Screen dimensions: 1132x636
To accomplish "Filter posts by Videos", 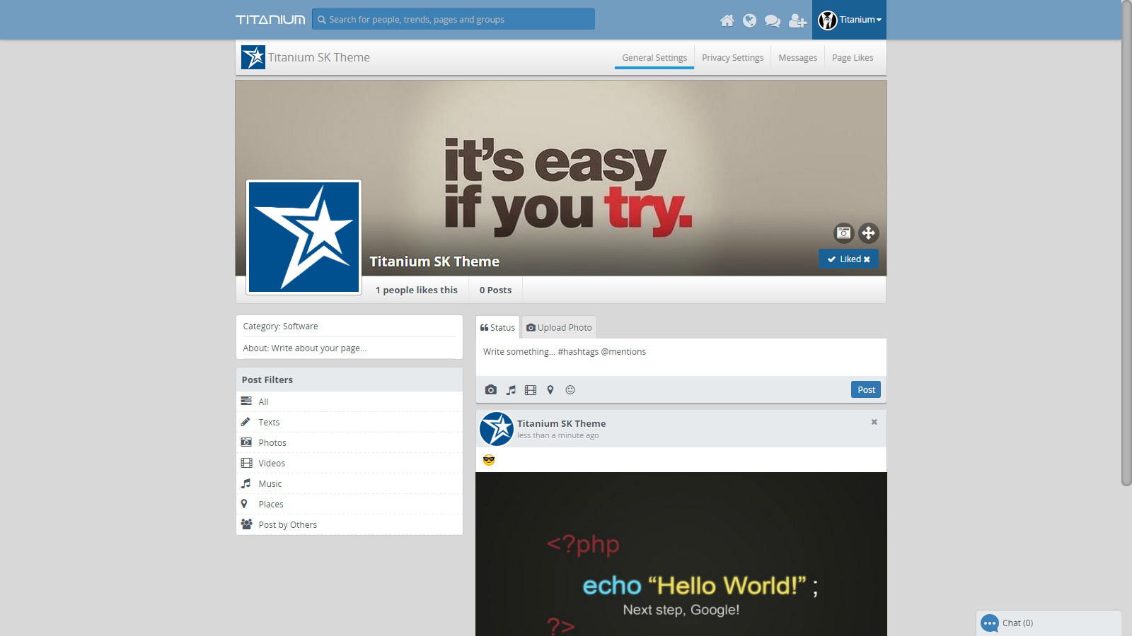I will 350,463.
